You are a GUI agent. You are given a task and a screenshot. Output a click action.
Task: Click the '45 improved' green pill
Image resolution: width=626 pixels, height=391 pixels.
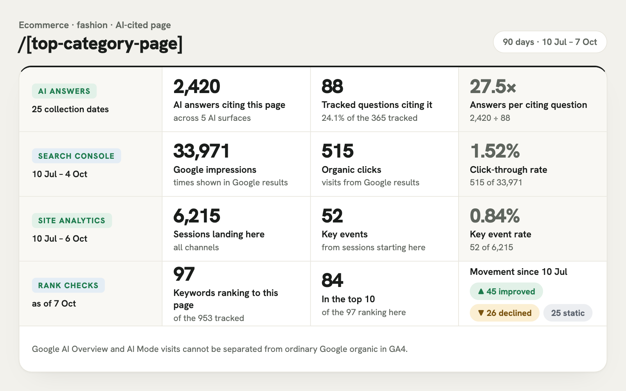coord(506,291)
